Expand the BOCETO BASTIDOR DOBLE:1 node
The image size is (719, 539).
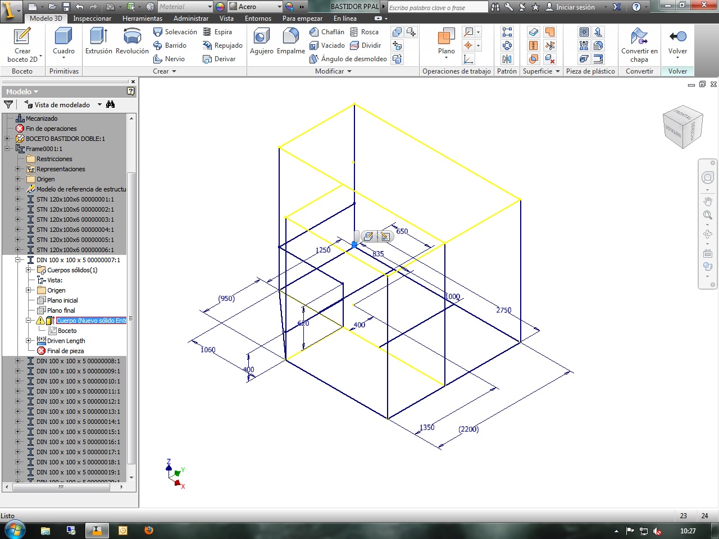(x=7, y=139)
